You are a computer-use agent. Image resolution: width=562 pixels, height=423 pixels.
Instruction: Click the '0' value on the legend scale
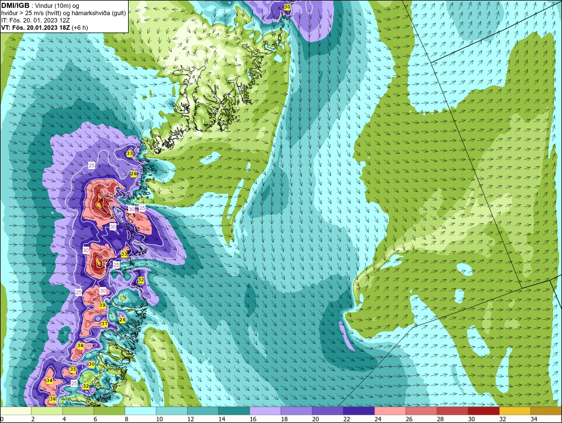[x=2, y=419]
